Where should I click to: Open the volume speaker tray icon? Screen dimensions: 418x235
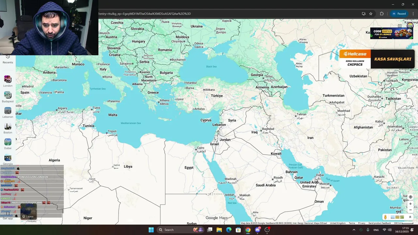390,230
